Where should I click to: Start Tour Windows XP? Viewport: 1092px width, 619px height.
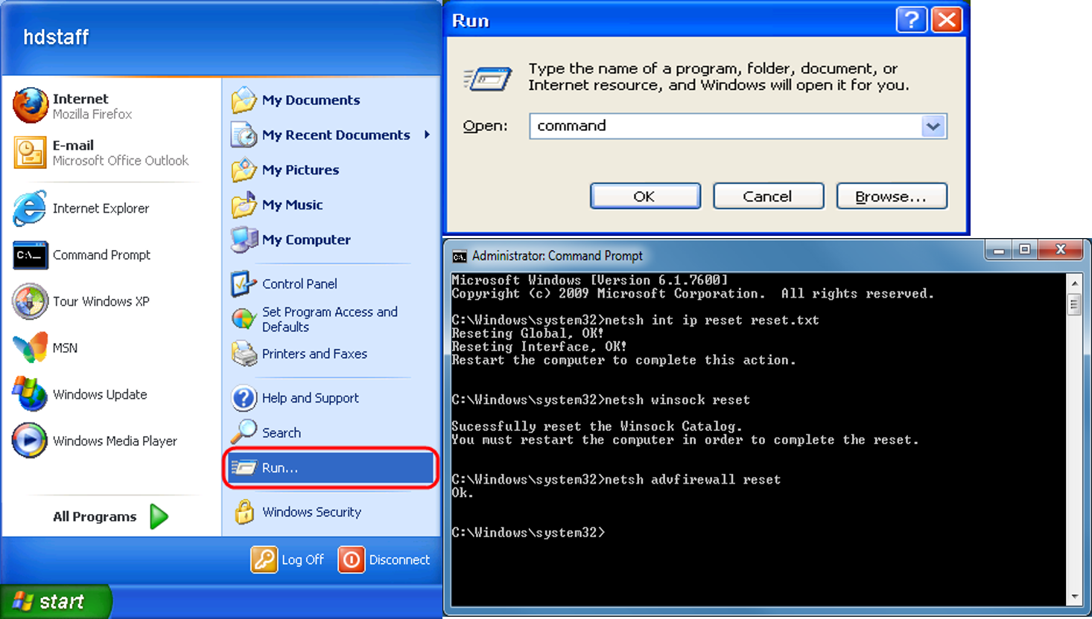click(x=101, y=301)
